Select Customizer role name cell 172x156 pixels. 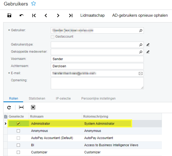pyautogui.click(x=55, y=152)
